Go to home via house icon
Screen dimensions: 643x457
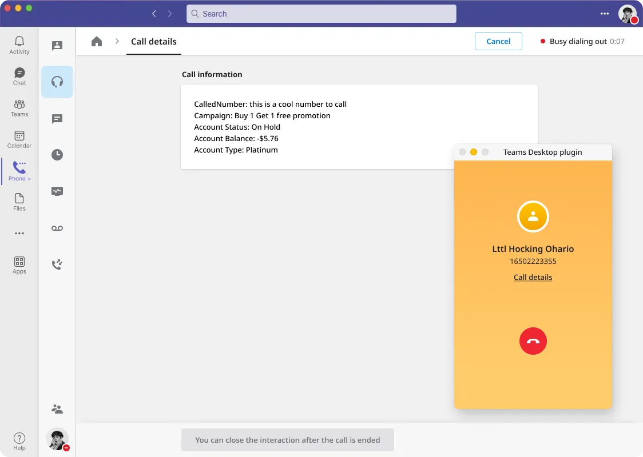[x=97, y=41]
